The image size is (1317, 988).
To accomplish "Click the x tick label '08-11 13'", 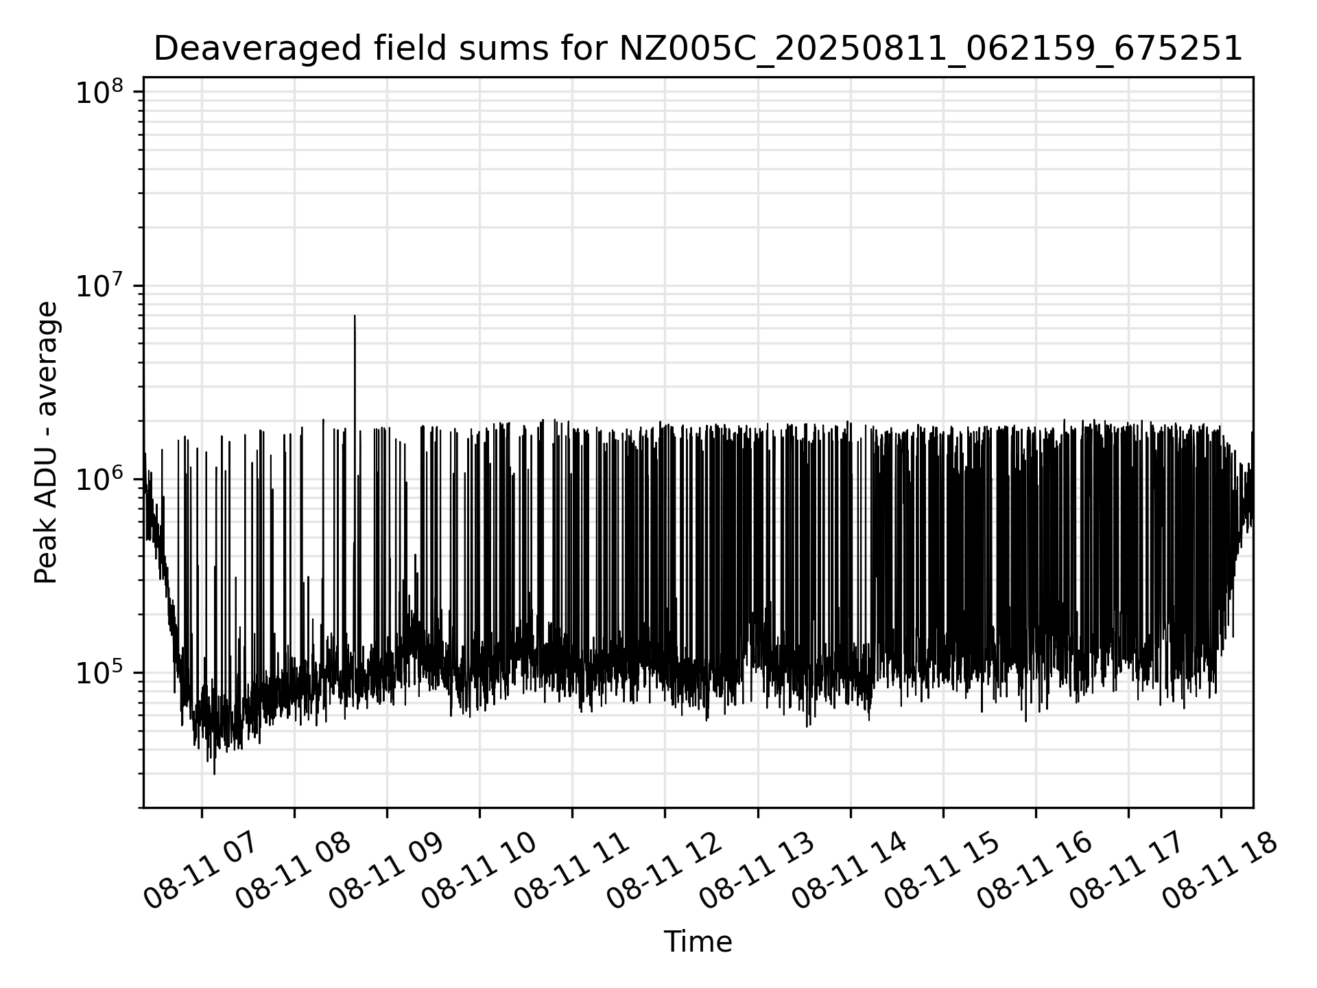I will [757, 869].
